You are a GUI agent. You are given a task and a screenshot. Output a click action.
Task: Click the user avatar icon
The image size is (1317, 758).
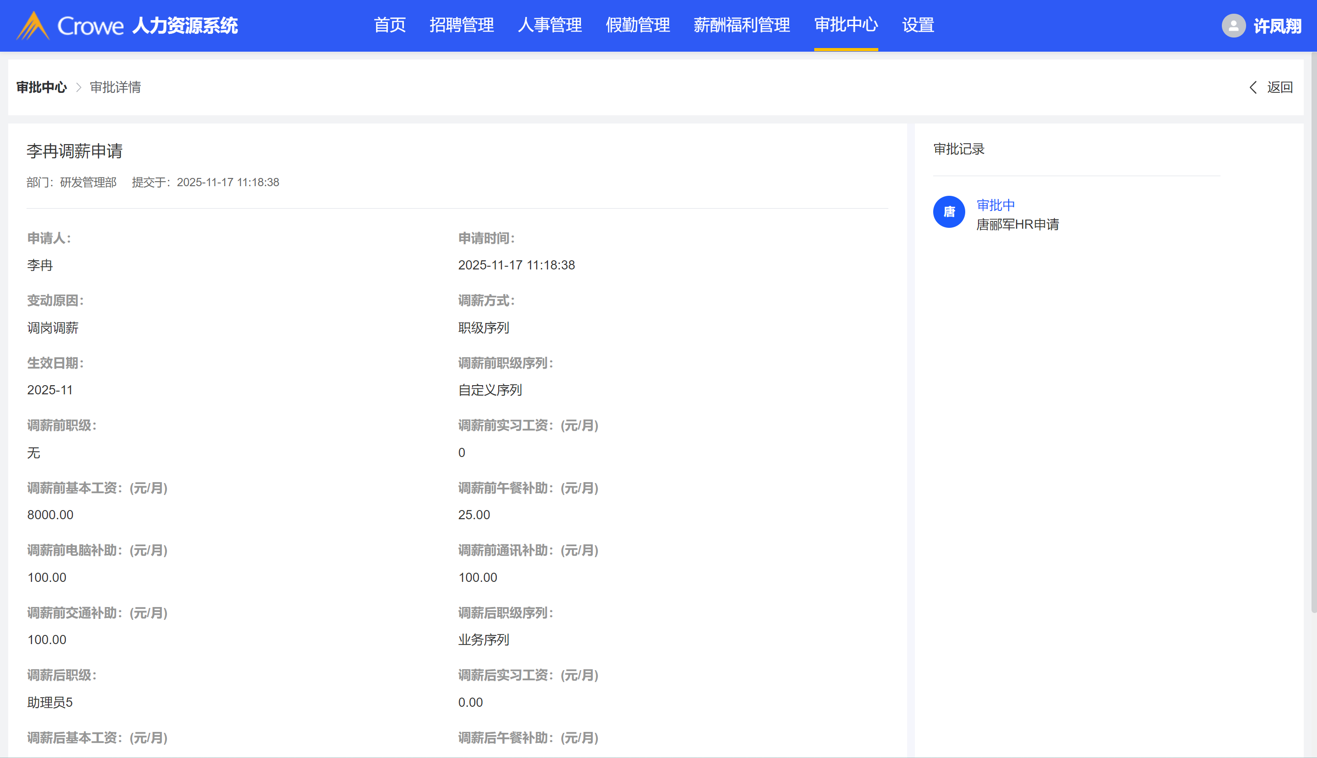[1233, 26]
